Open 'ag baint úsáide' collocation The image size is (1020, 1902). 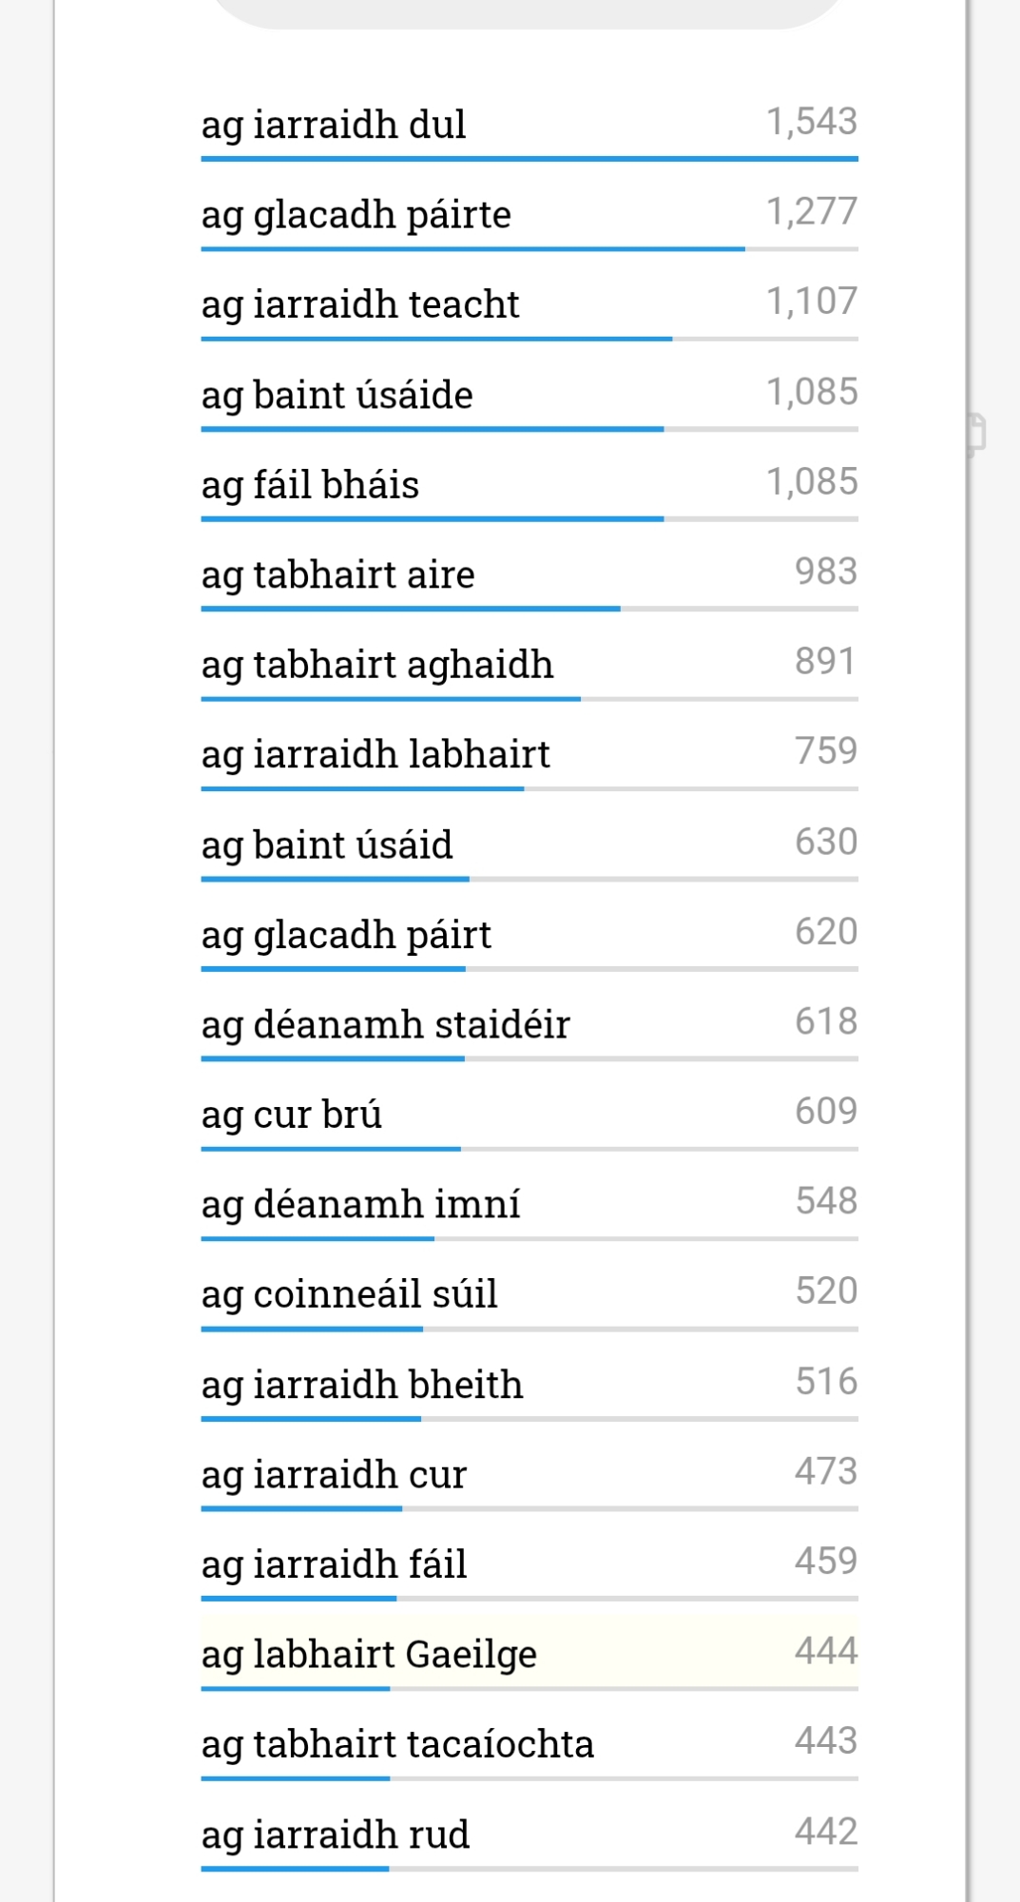pyautogui.click(x=337, y=395)
